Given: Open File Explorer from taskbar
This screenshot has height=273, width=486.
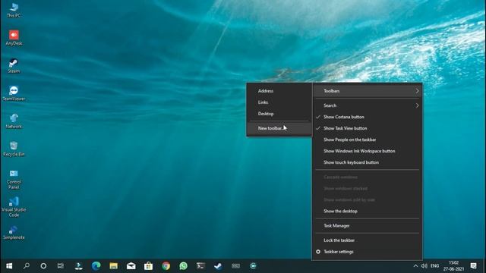Looking at the screenshot, I should [113, 266].
